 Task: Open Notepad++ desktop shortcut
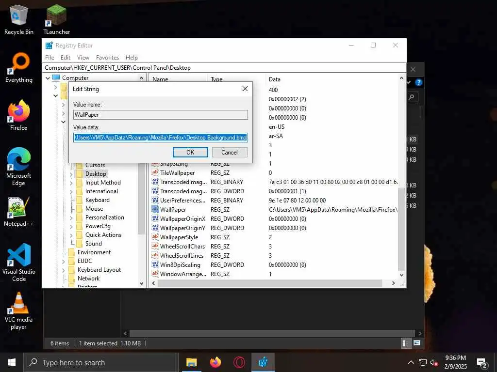19,211
